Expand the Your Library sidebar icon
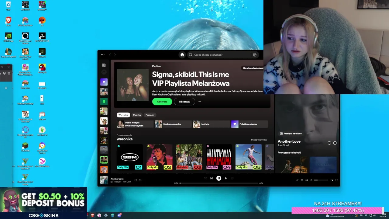The image size is (389, 219). [104, 65]
